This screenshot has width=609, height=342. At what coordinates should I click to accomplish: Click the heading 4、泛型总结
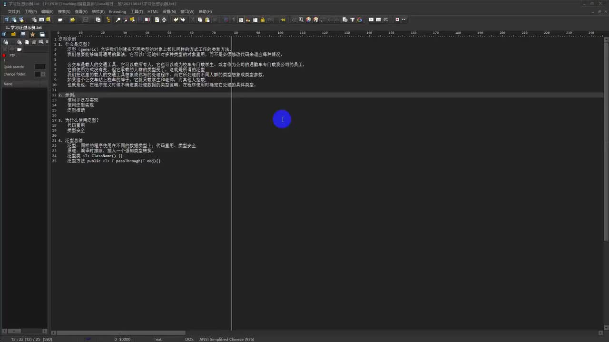(70, 141)
